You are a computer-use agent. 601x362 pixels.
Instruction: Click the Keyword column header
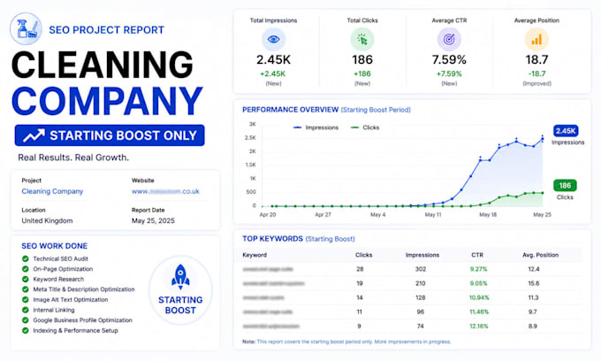tap(255, 255)
